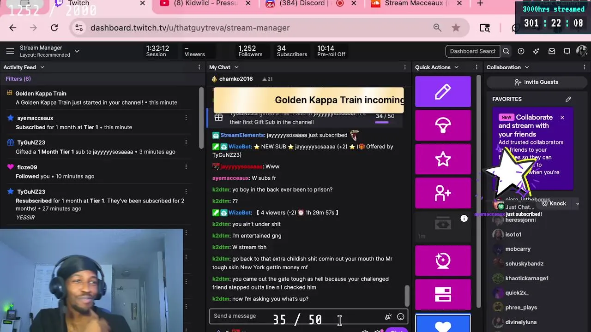Click the browser address bar URL

click(190, 28)
